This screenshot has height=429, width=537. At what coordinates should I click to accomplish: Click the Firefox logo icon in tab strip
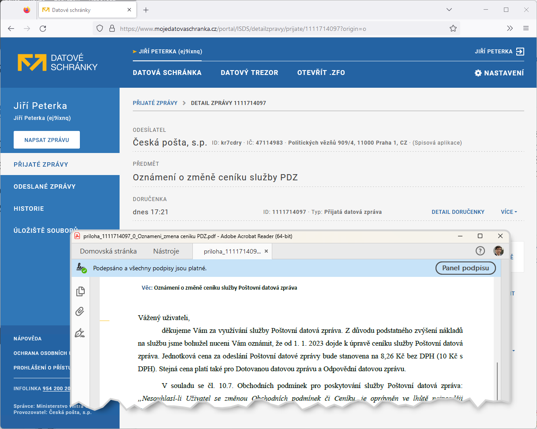click(27, 10)
